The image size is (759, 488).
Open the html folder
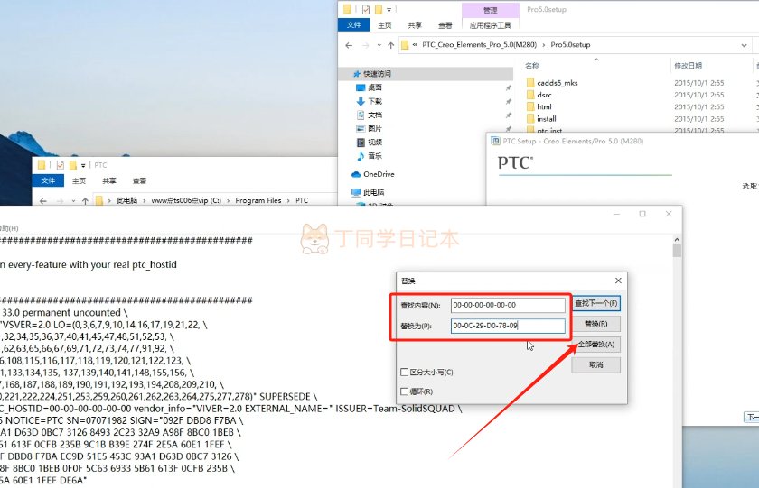click(544, 106)
